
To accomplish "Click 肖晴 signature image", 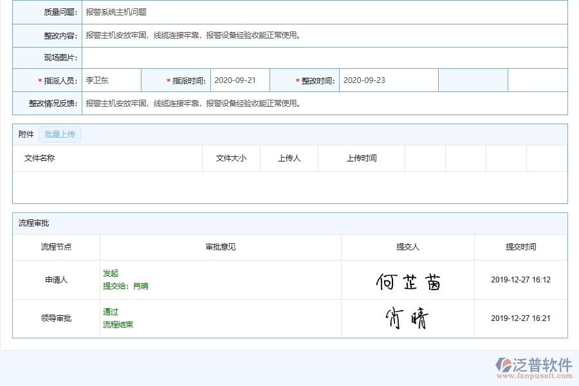I will pyautogui.click(x=407, y=318).
